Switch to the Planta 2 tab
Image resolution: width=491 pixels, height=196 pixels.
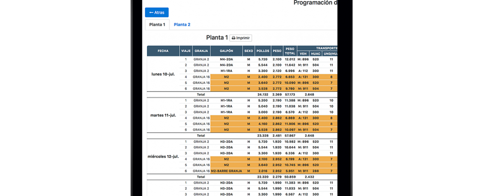point(182,24)
